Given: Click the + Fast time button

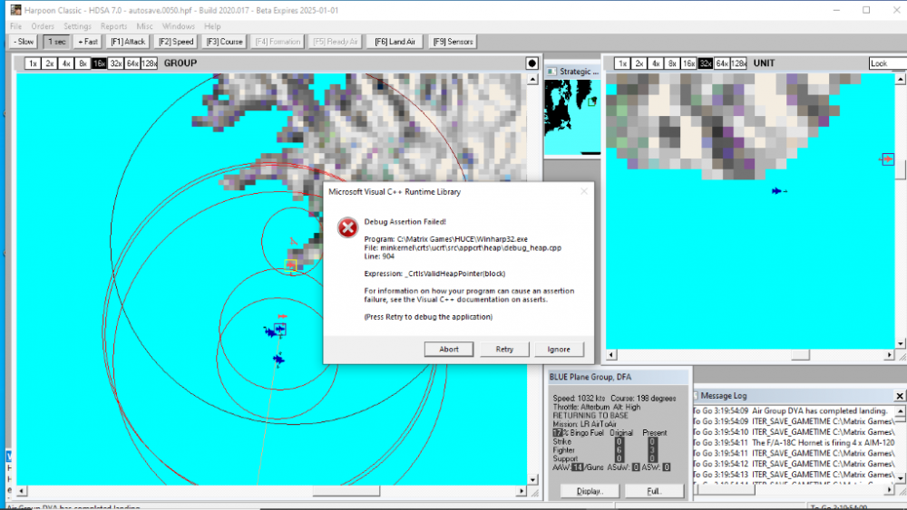Looking at the screenshot, I should [88, 42].
